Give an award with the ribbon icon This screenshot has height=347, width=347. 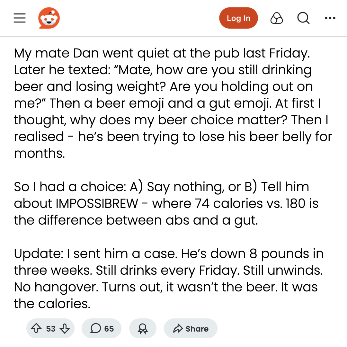tap(143, 328)
